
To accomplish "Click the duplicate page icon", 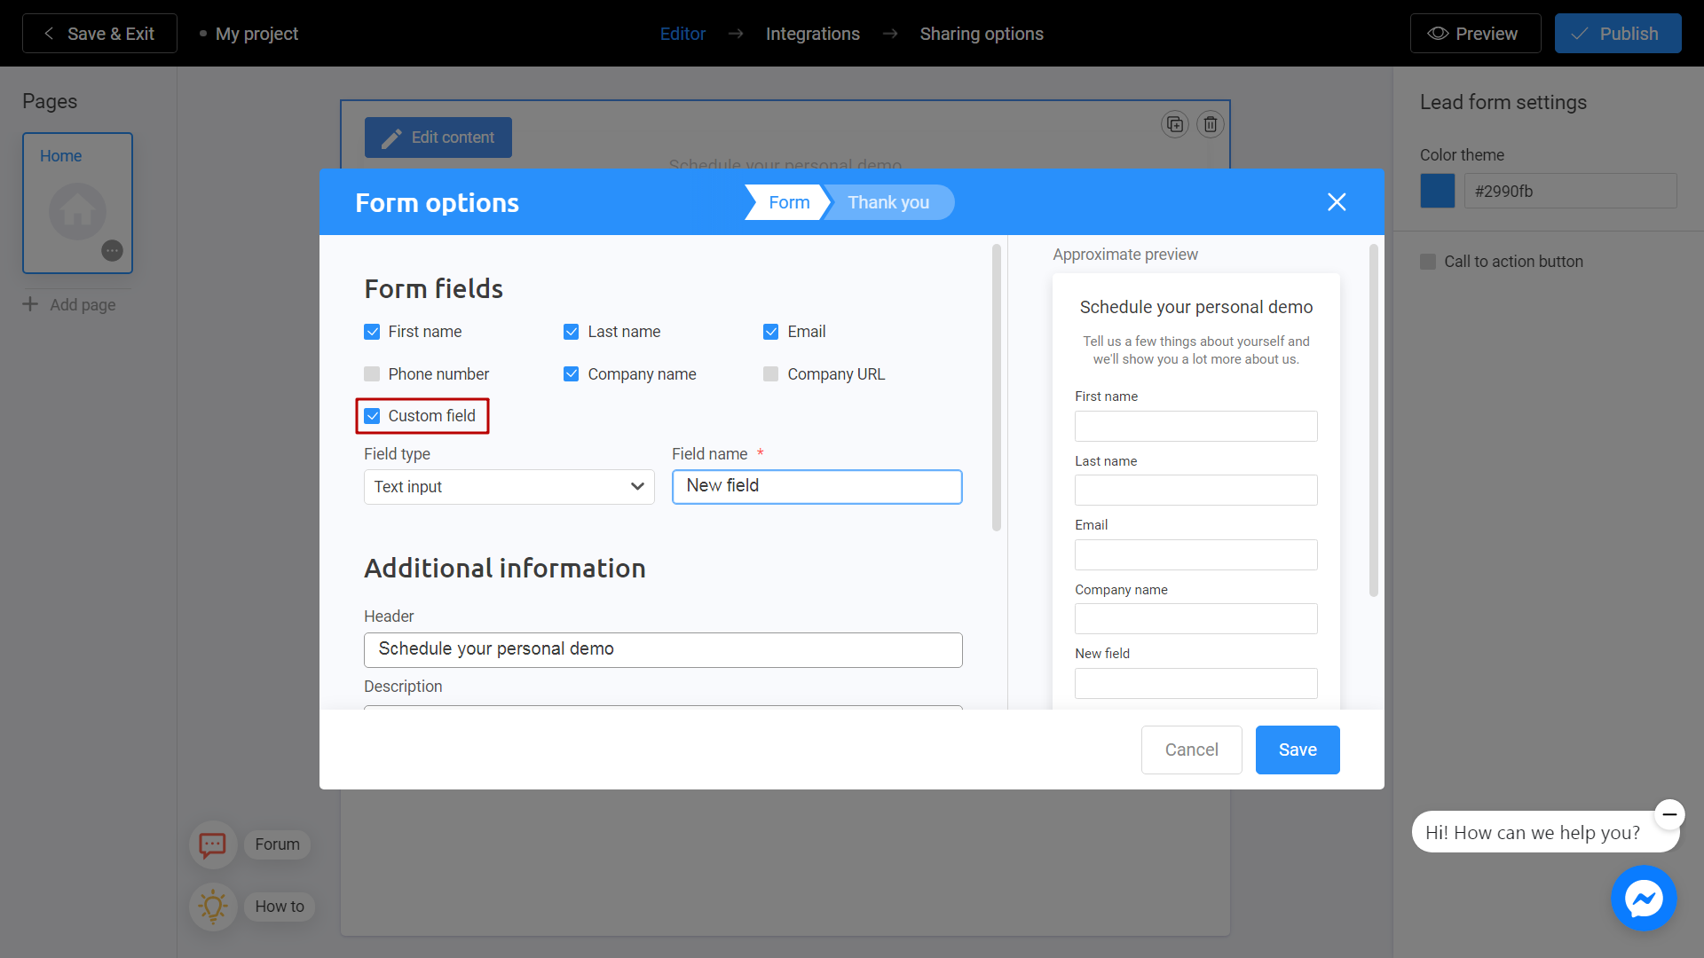I will (x=1175, y=124).
